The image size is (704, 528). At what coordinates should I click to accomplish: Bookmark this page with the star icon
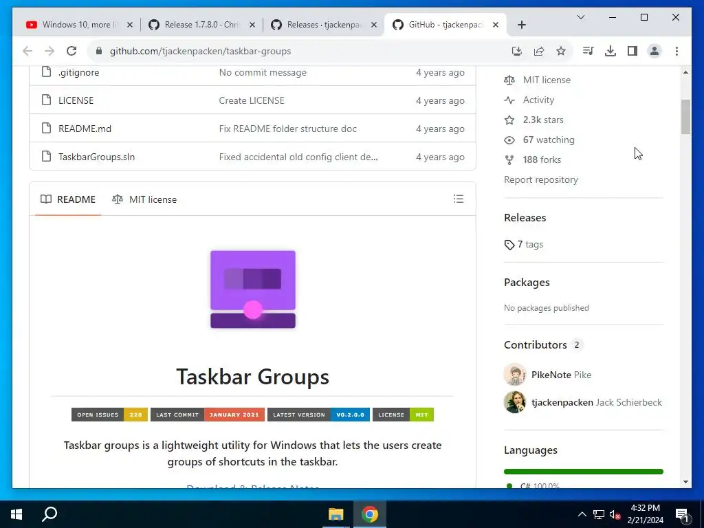561,51
